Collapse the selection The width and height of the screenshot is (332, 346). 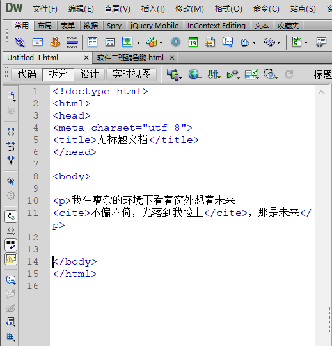tap(11, 146)
